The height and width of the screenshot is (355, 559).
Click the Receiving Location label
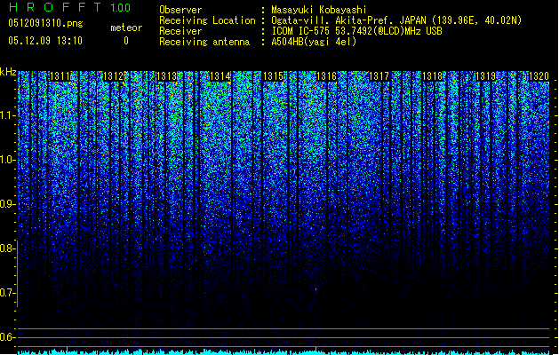click(207, 20)
